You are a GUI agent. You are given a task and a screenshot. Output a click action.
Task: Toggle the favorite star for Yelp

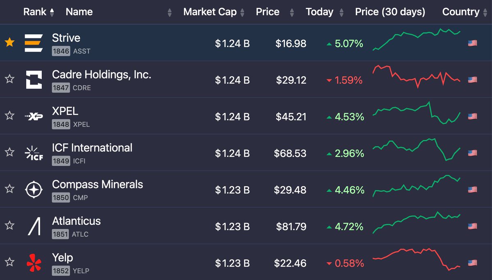9,262
